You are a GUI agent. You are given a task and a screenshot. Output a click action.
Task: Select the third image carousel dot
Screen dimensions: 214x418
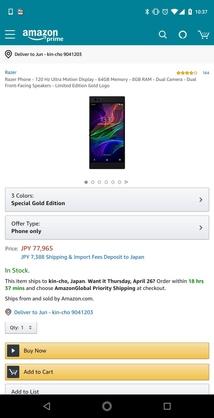[99, 182]
